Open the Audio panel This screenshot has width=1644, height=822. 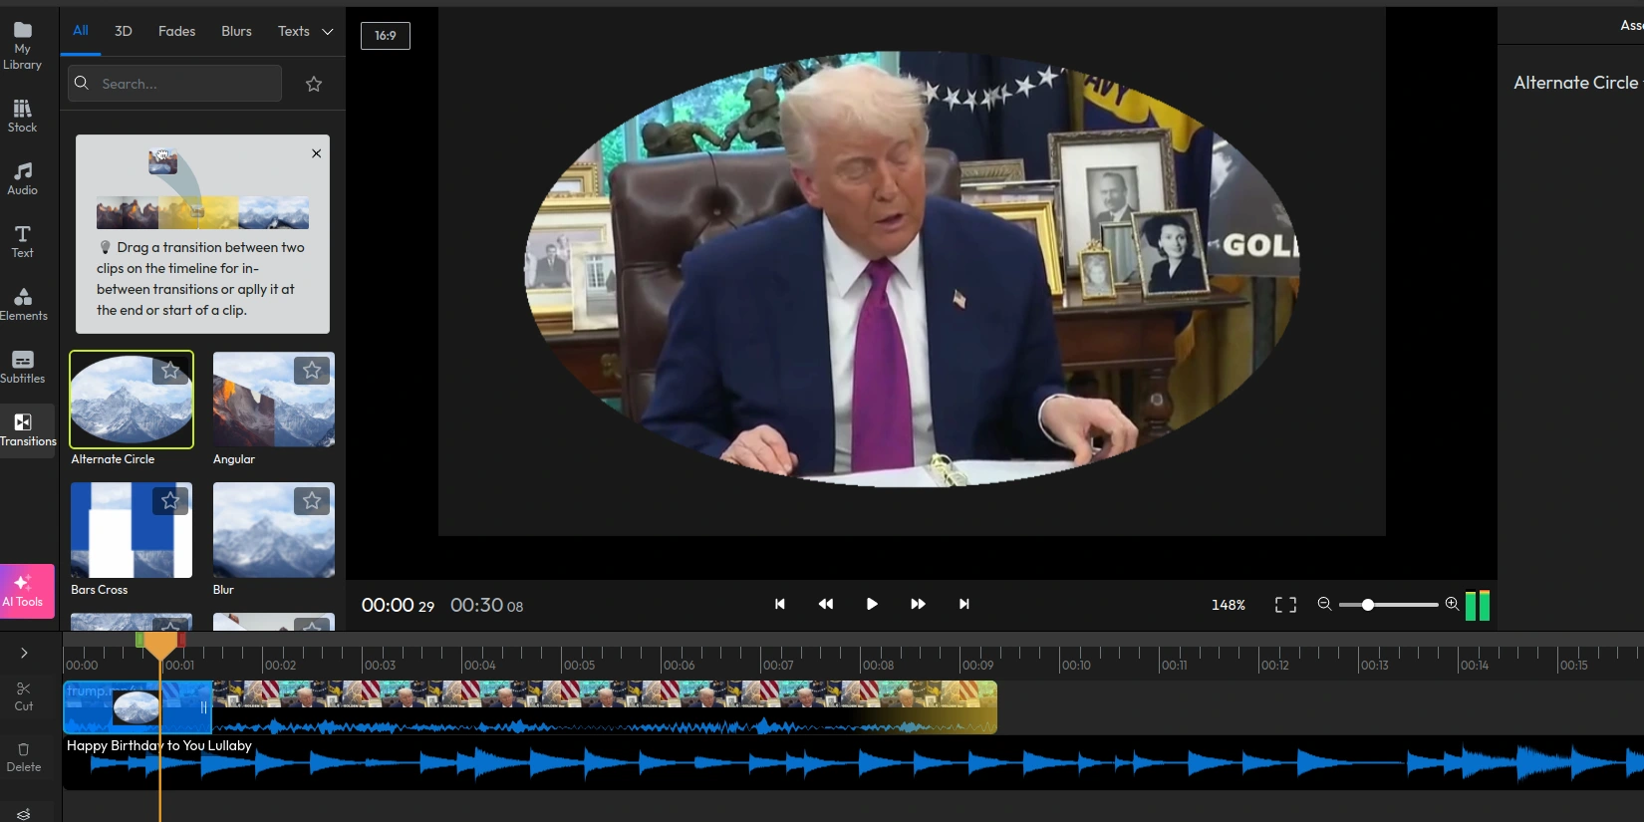coord(22,178)
